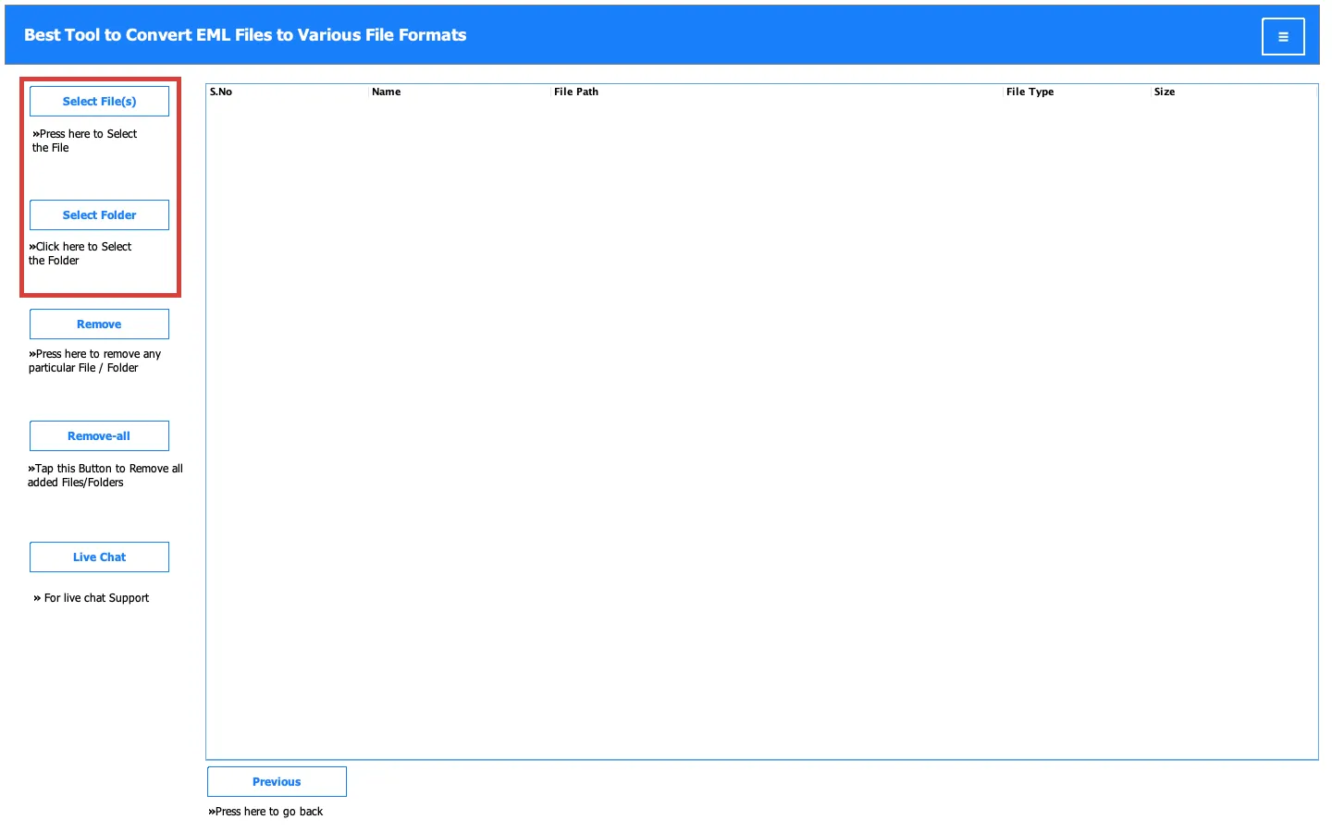Click the S.No column header
The height and width of the screenshot is (832, 1332).
(288, 92)
